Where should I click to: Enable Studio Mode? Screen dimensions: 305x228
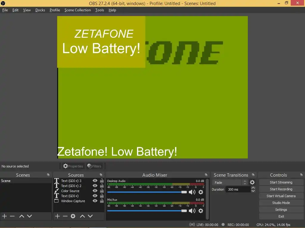point(281,202)
